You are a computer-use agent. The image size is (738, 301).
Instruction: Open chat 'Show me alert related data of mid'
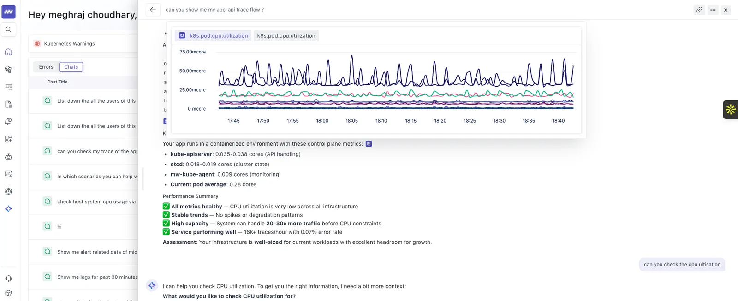83,252
